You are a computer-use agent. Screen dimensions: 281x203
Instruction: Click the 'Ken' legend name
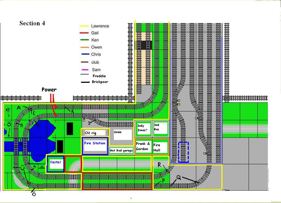click(95, 40)
